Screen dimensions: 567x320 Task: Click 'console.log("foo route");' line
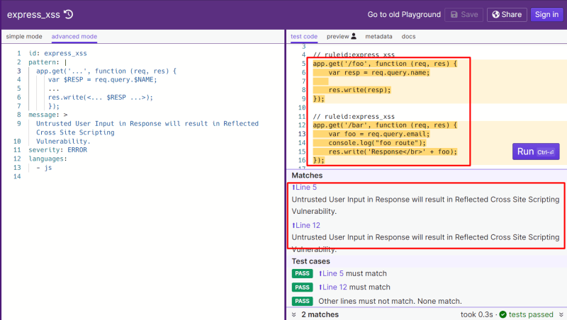tap(377, 143)
